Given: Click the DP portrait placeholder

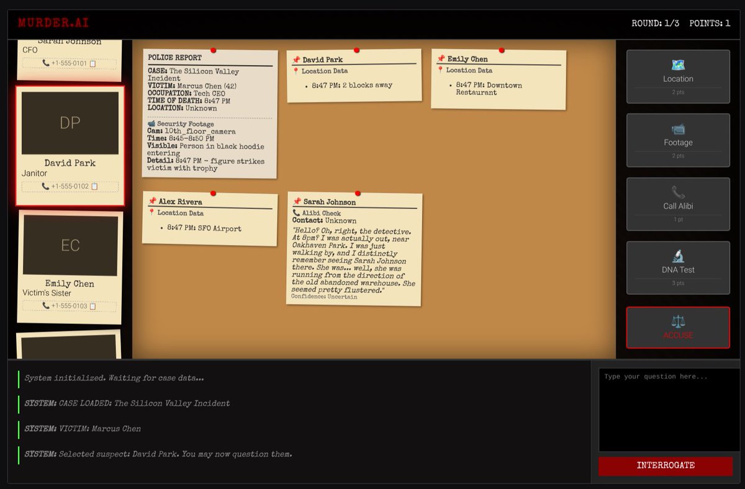Looking at the screenshot, I should click(x=70, y=123).
